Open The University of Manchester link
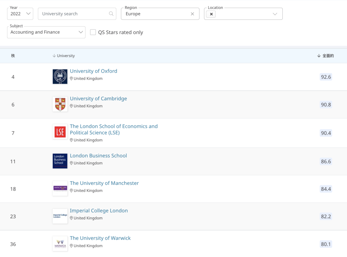The height and width of the screenshot is (257, 347). coord(104,183)
